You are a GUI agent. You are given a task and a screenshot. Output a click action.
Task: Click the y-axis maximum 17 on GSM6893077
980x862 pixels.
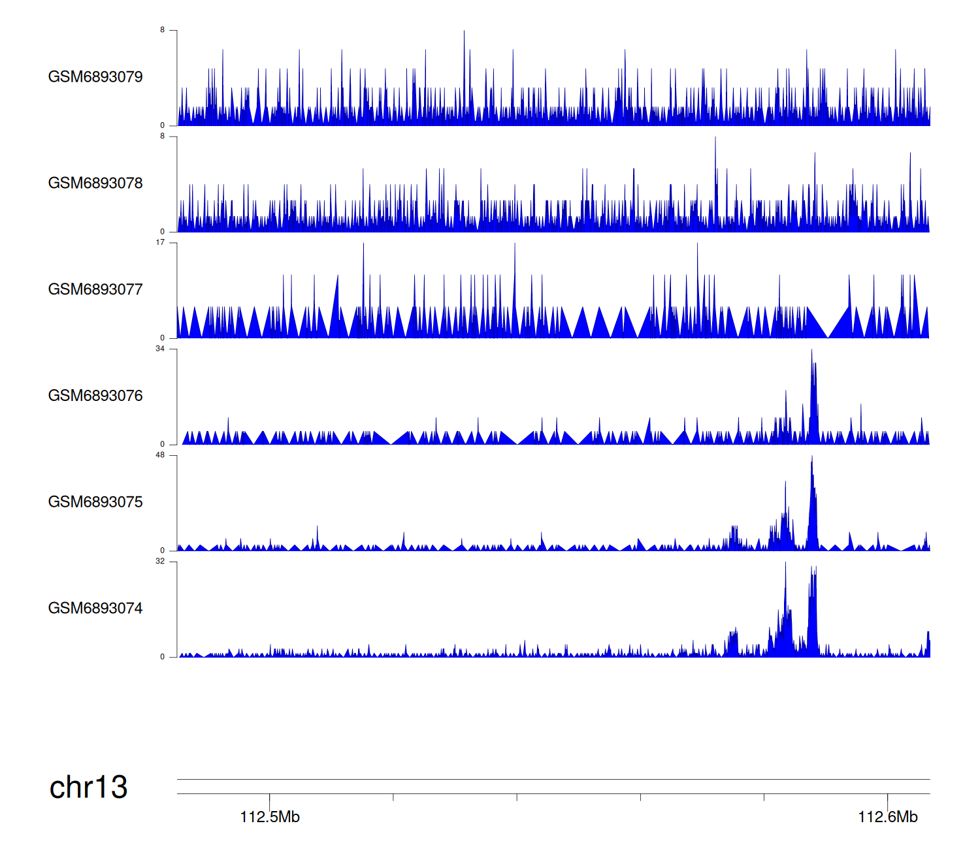[x=160, y=243]
